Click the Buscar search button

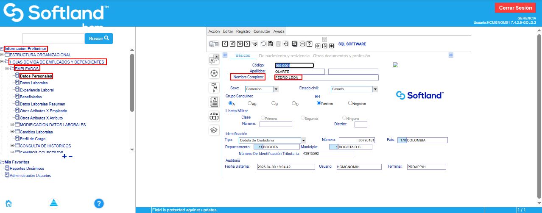click(99, 39)
